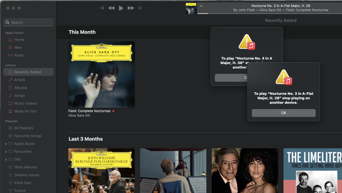Show All Playlists
Image resolution: width=342 pixels, height=193 pixels.
coord(29,128)
